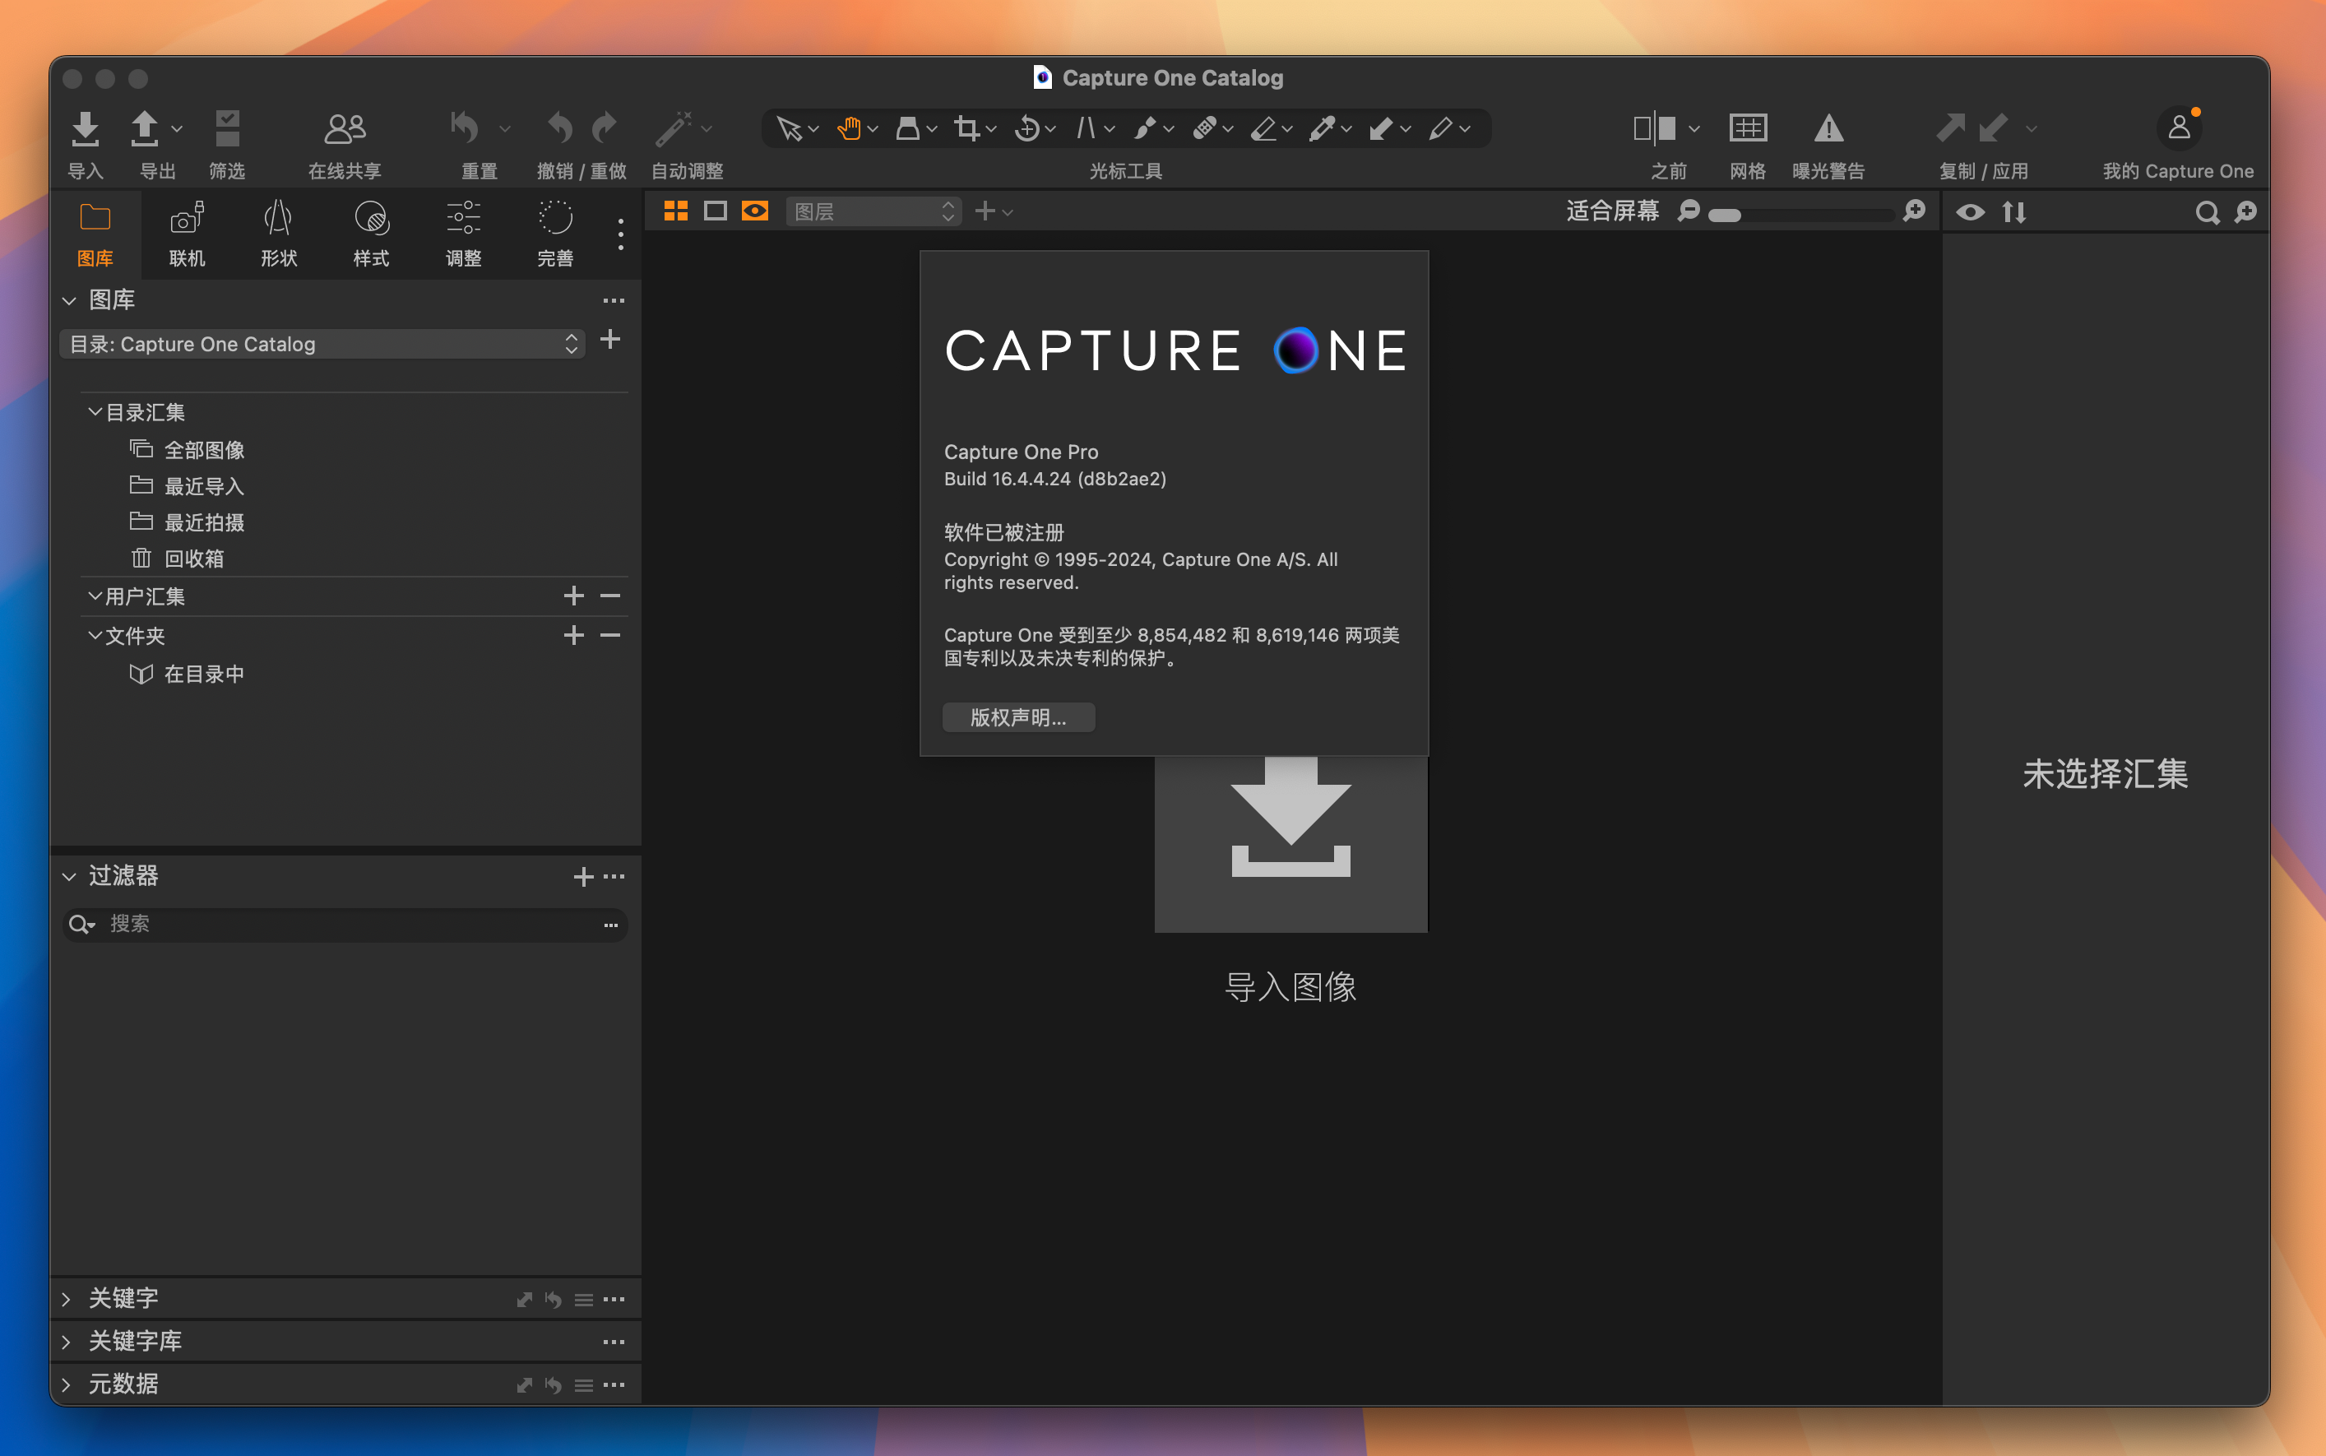Expand Keyword Library (关键字库) panel
2326x1456 pixels.
[x=66, y=1342]
